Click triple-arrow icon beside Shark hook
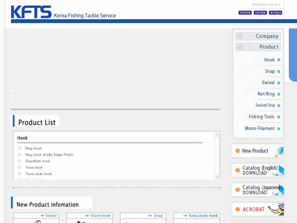 point(87,216)
